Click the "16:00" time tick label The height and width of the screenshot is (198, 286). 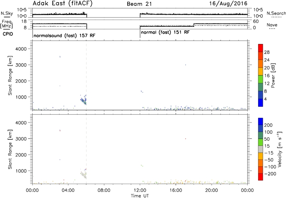coord(176,190)
